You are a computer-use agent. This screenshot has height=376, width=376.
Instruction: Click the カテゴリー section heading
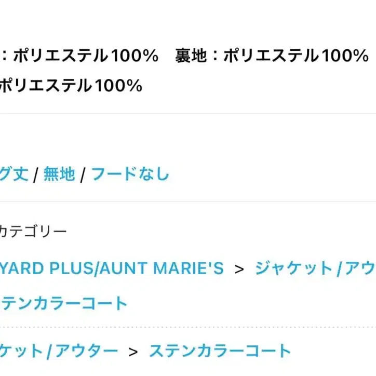33,231
